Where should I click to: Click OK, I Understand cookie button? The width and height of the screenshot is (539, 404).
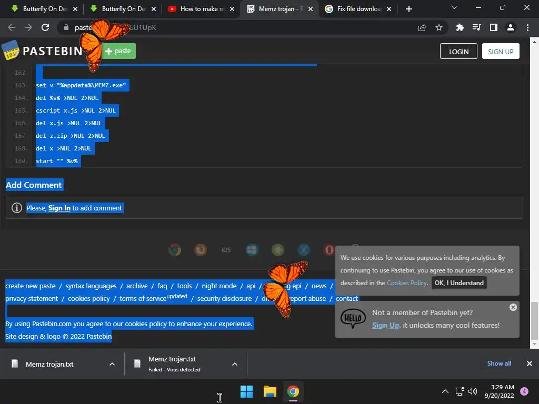459,282
